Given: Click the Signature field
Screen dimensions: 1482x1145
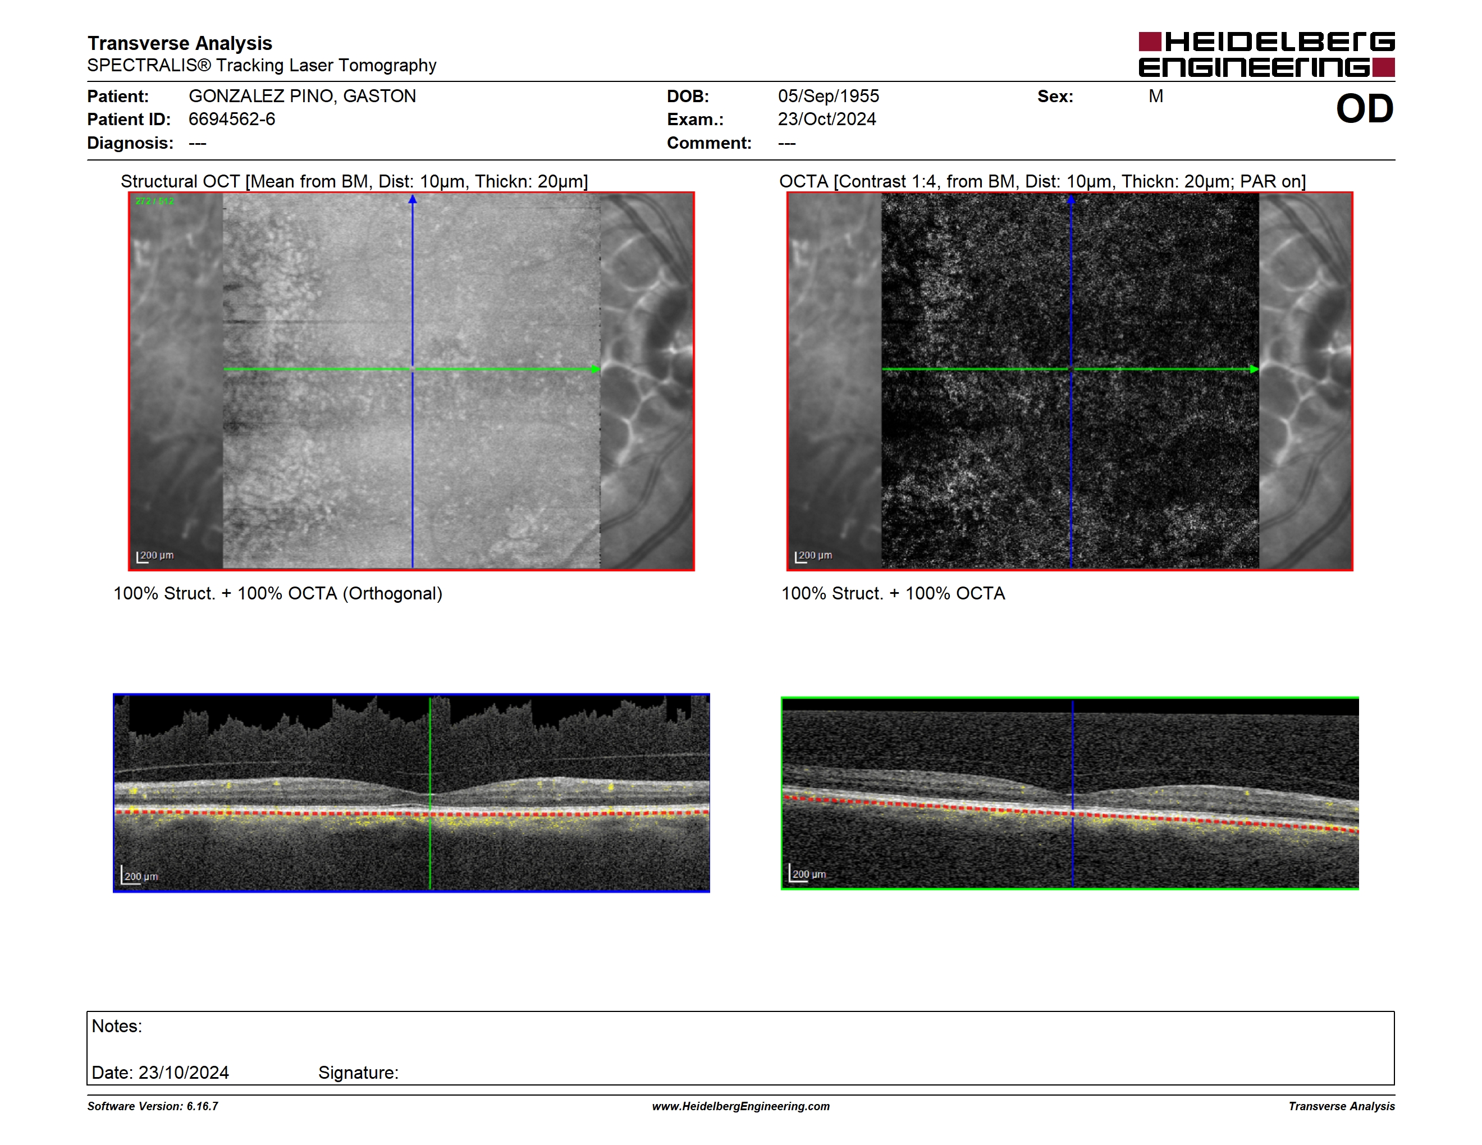Looking at the screenshot, I should (x=358, y=1073).
